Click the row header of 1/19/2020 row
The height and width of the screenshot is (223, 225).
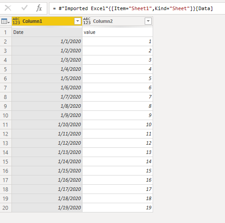pyautogui.click(x=6, y=208)
